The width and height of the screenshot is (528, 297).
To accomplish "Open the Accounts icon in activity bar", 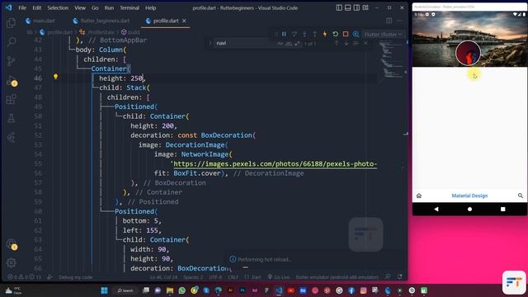I will (11, 244).
